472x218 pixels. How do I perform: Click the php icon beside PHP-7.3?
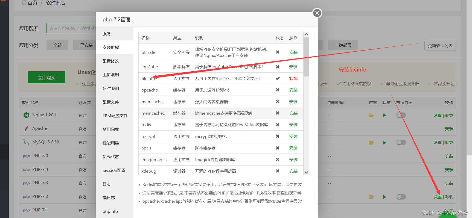[x=26, y=183]
